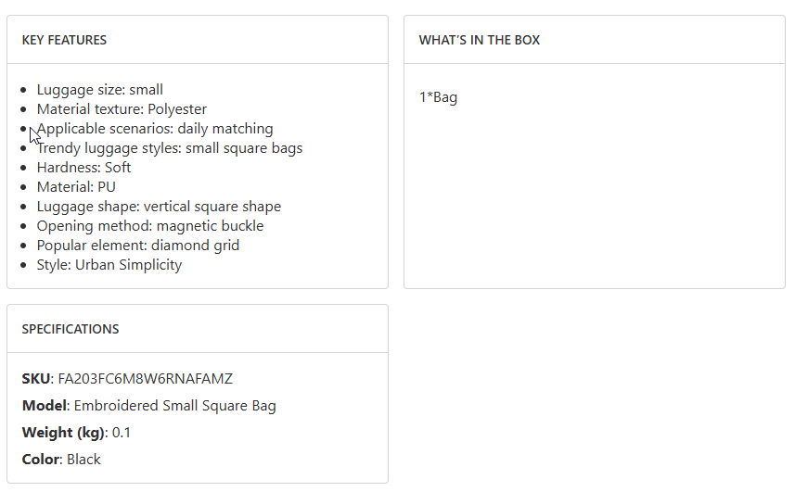Click the bold Color label
This screenshot has width=795, height=492.
[x=40, y=460]
